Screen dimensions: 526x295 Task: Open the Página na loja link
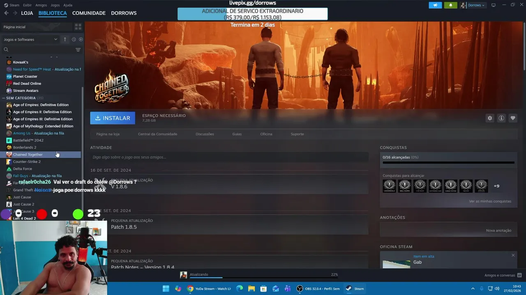pyautogui.click(x=108, y=134)
